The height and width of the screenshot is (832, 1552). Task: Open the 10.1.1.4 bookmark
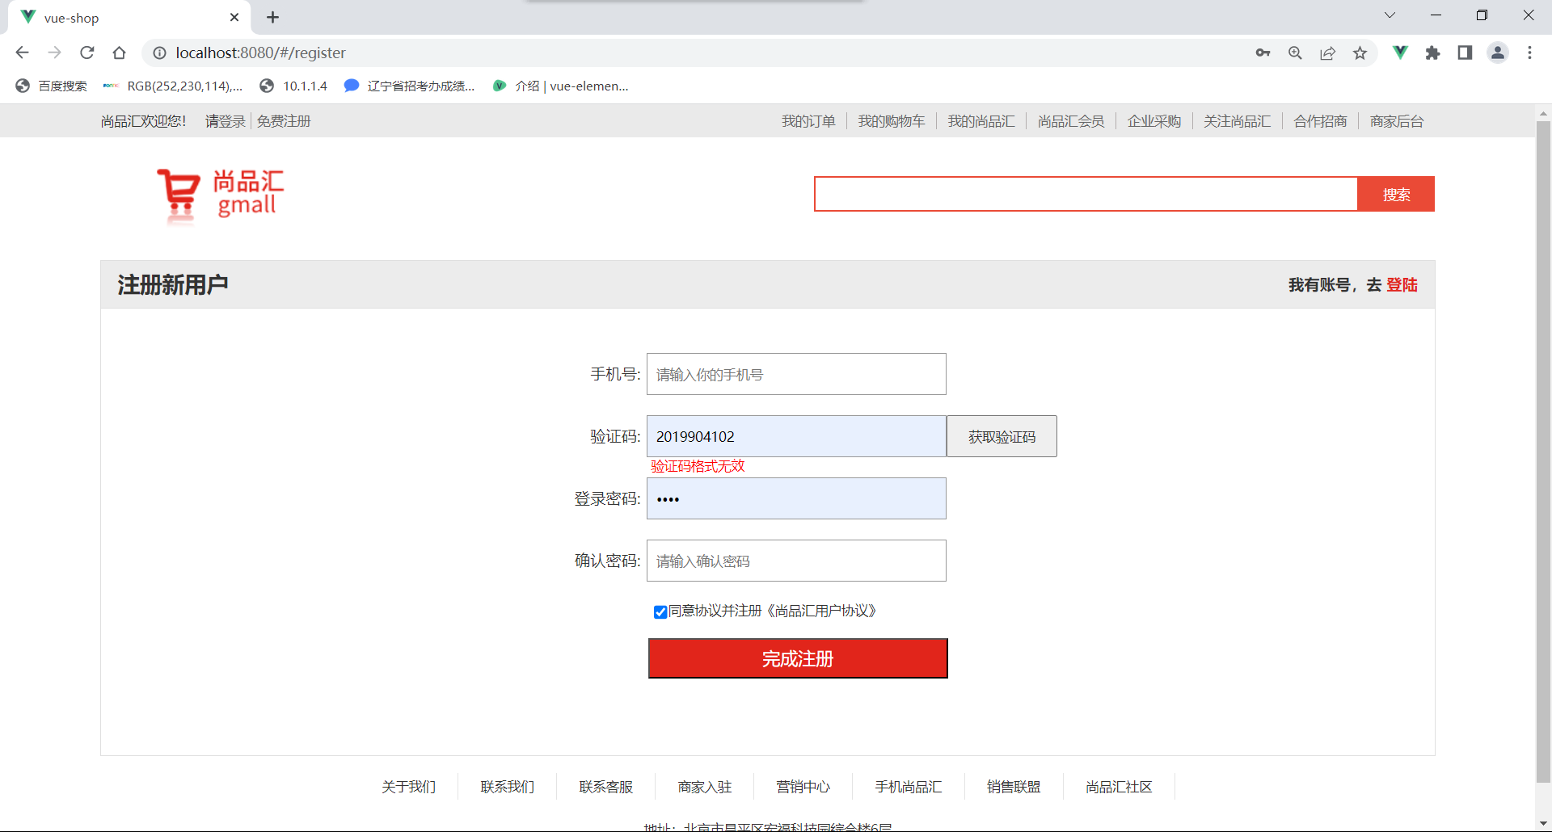coord(293,86)
